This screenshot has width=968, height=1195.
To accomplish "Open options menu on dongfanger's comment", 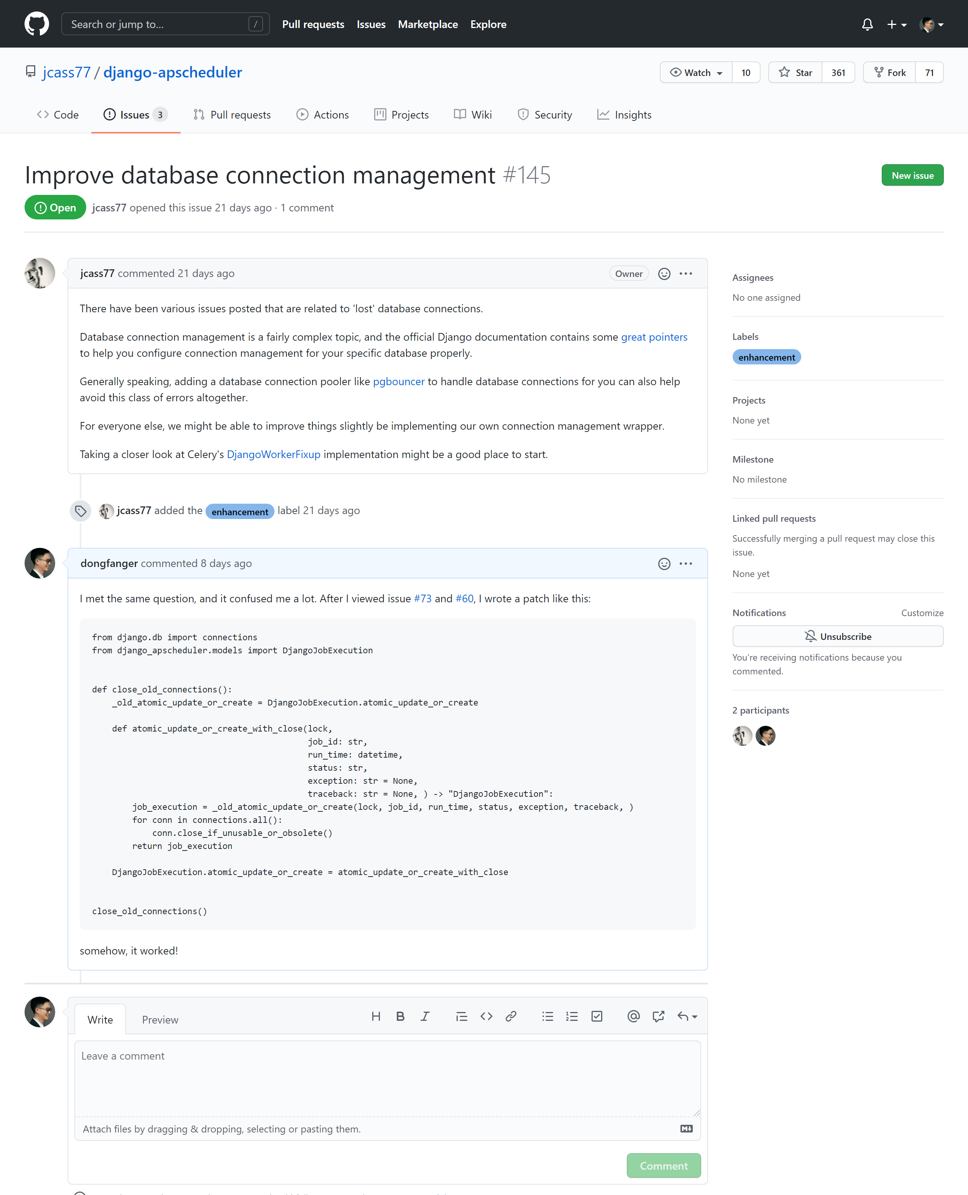I will tap(686, 564).
